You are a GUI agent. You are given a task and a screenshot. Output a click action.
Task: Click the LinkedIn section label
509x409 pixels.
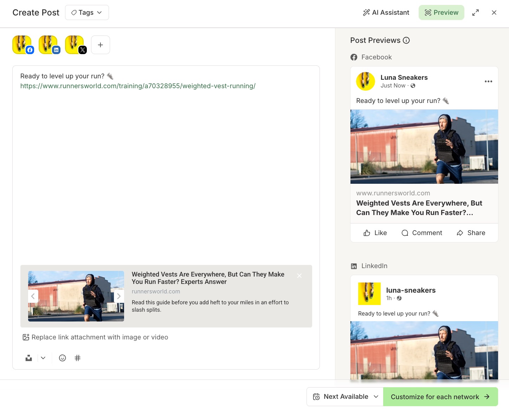374,266
